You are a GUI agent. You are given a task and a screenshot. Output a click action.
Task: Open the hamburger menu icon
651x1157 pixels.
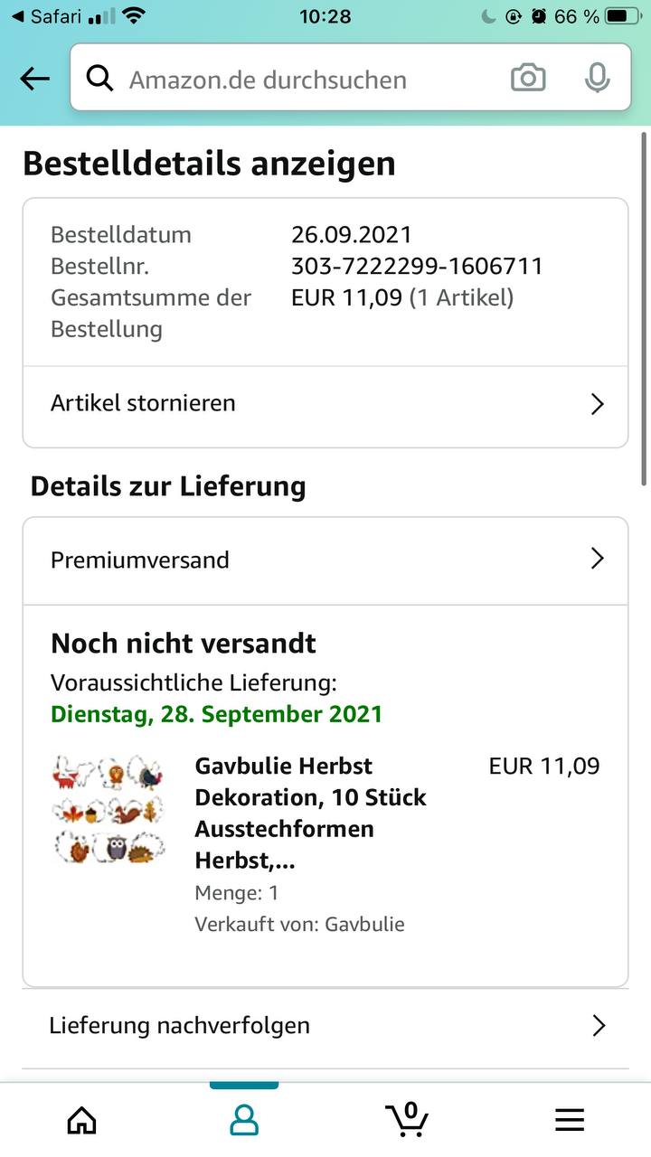[570, 1120]
